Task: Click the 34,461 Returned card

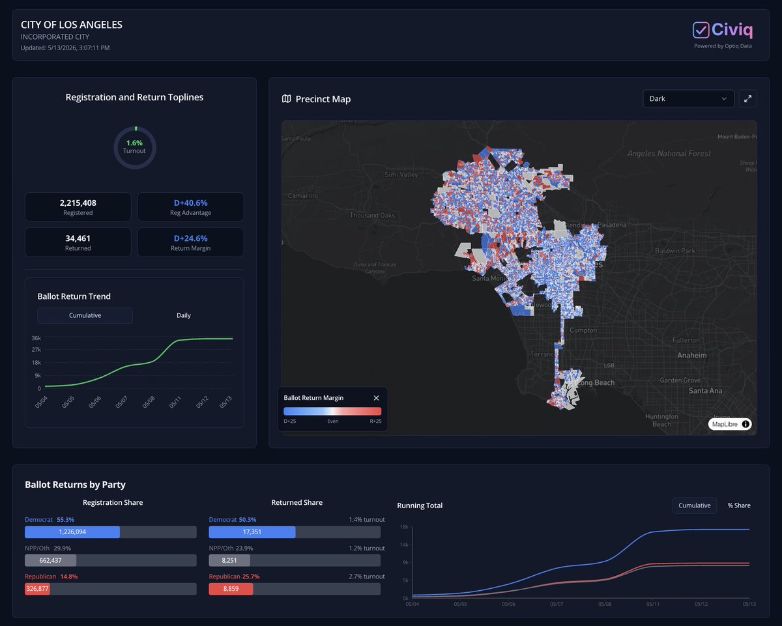Action: 78,242
